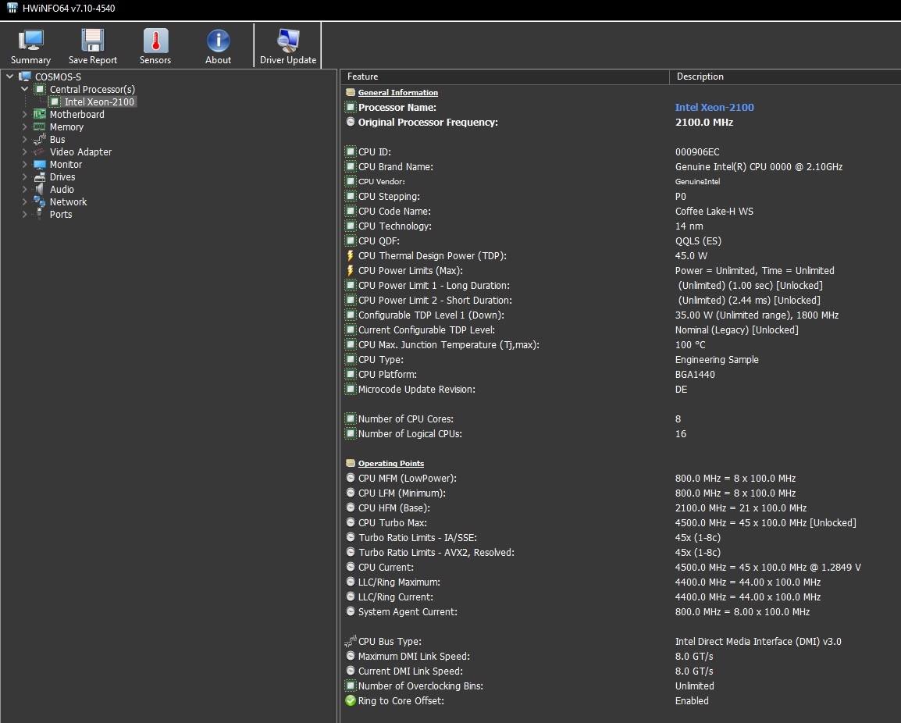The height and width of the screenshot is (723, 901).
Task: Select Video Adapter in the tree
Action: click(x=80, y=152)
